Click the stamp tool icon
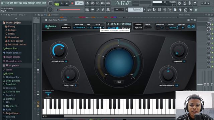214x120 pixels. point(108,10)
